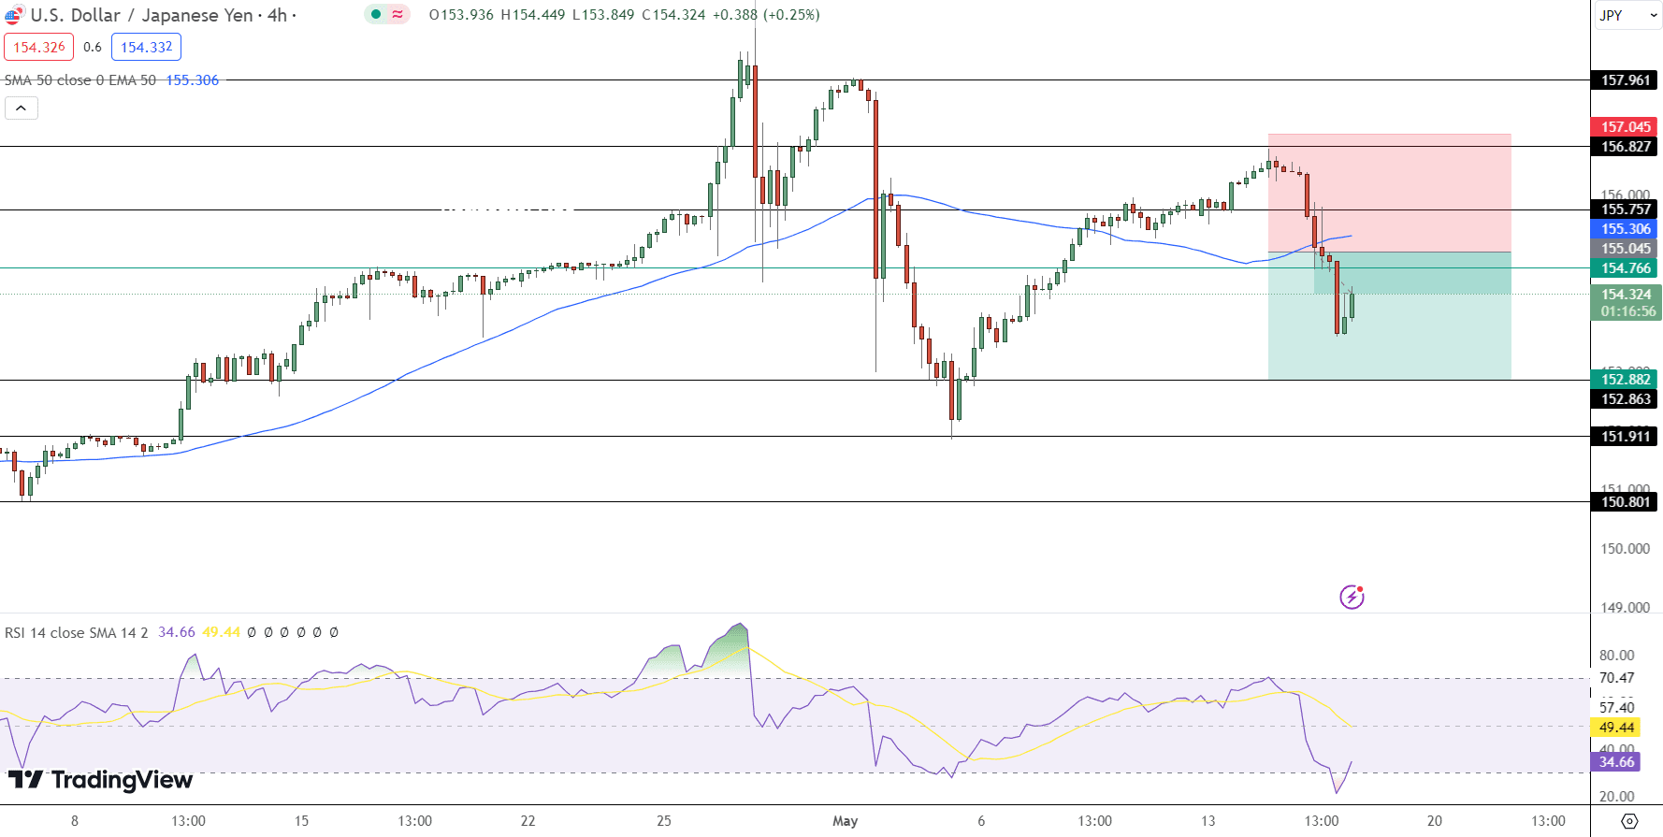Image resolution: width=1663 pixels, height=837 pixels.
Task: Open the purple lightning idea icon
Action: click(x=1352, y=596)
